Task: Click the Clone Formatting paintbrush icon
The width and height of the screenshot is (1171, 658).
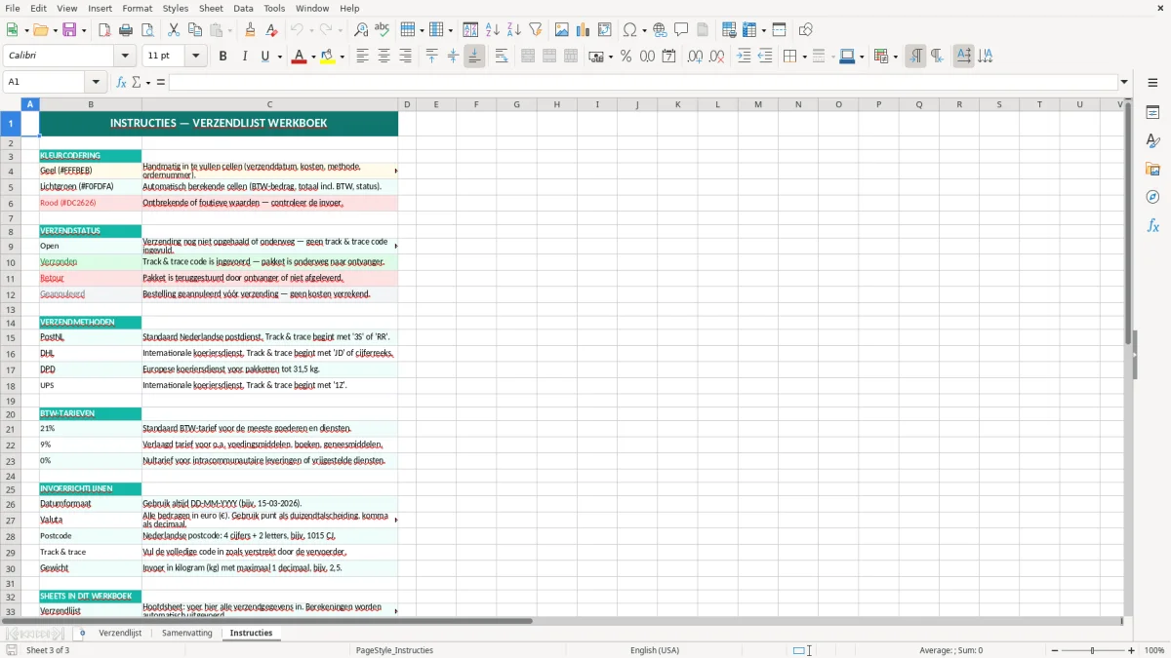Action: [x=250, y=30]
